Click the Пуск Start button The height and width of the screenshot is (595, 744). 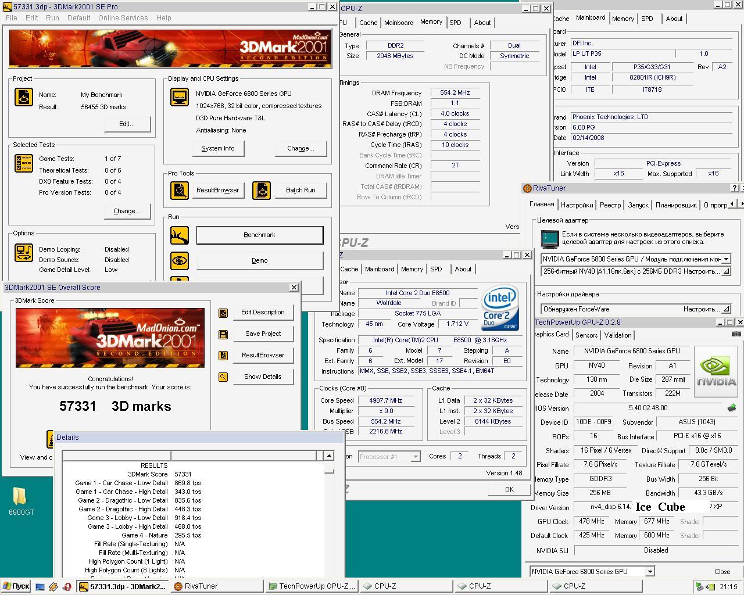(x=16, y=586)
